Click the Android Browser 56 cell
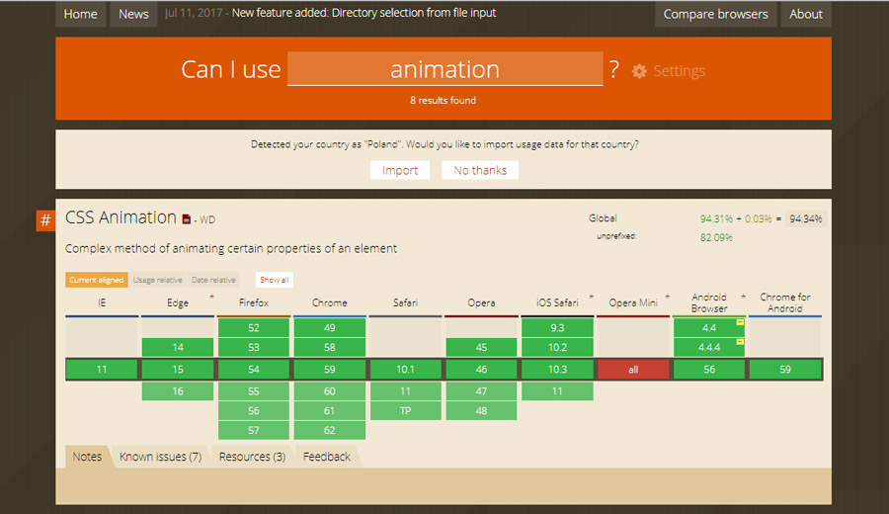This screenshot has width=889, height=514. tap(709, 370)
